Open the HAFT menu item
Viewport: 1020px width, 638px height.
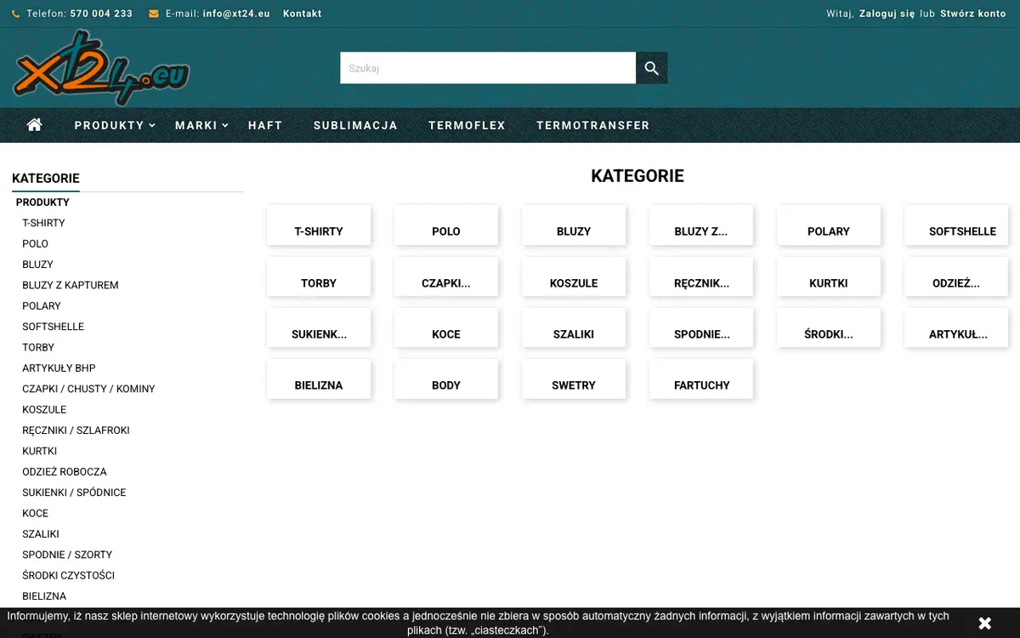click(265, 125)
